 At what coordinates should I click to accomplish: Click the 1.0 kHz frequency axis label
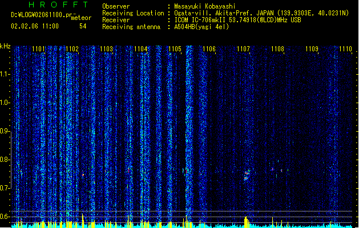(5, 103)
